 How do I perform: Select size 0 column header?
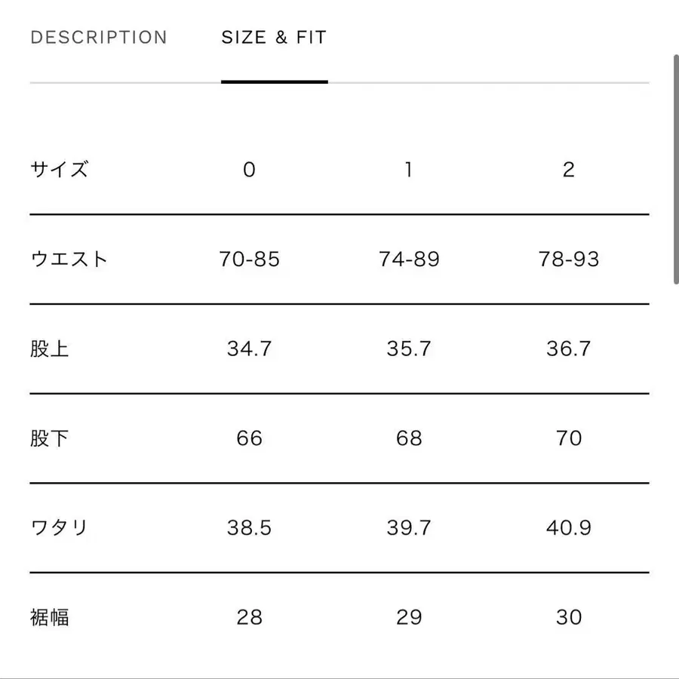pos(250,170)
